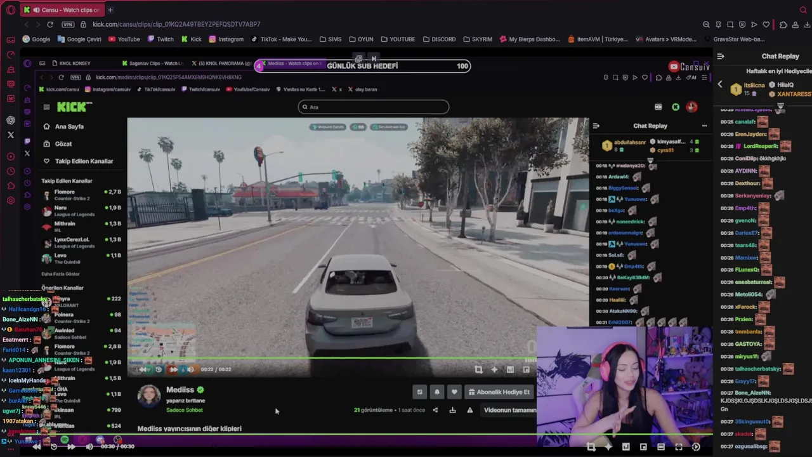Click username enesbaturreal in chat replay
The image size is (812, 457).
click(753, 282)
